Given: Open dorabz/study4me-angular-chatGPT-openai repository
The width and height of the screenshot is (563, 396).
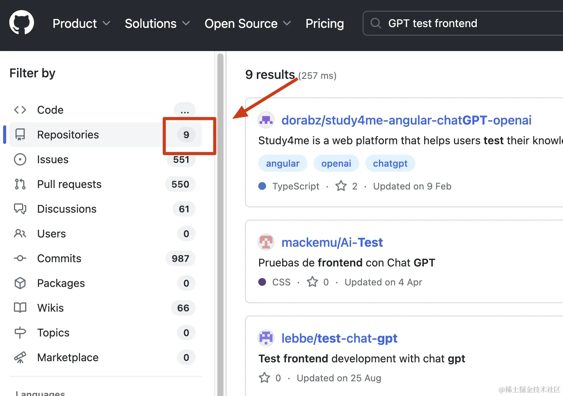Looking at the screenshot, I should click(406, 120).
